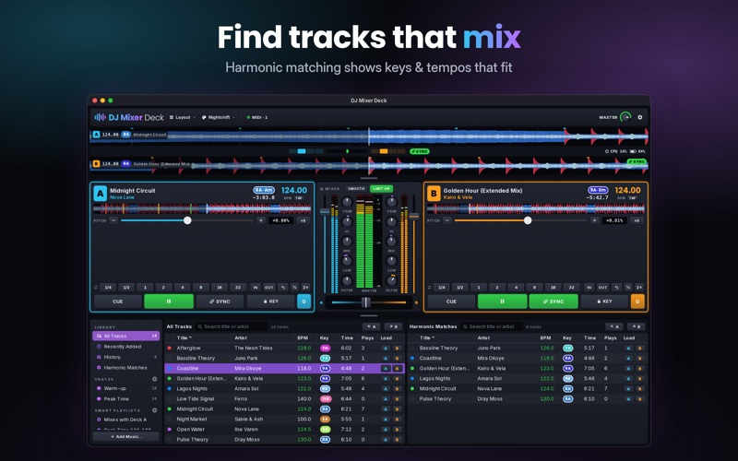Screen dimensions: 738x461
Task: Toggle key lock on Deck A
Action: [270, 301]
